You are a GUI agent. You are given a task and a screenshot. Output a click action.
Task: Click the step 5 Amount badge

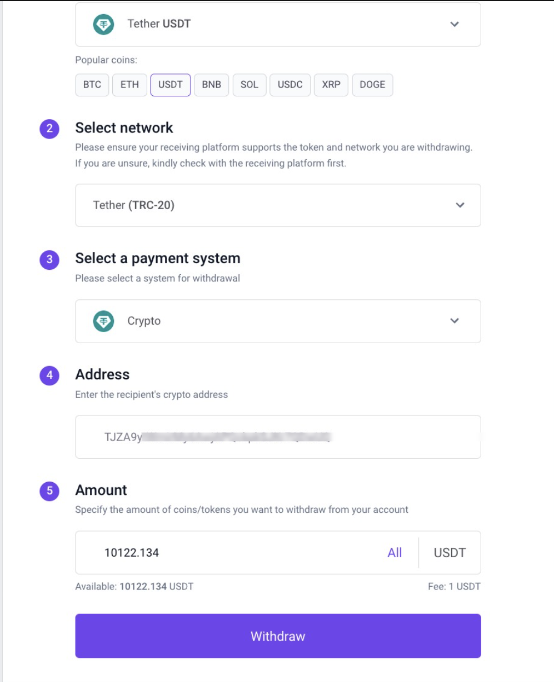click(x=49, y=490)
